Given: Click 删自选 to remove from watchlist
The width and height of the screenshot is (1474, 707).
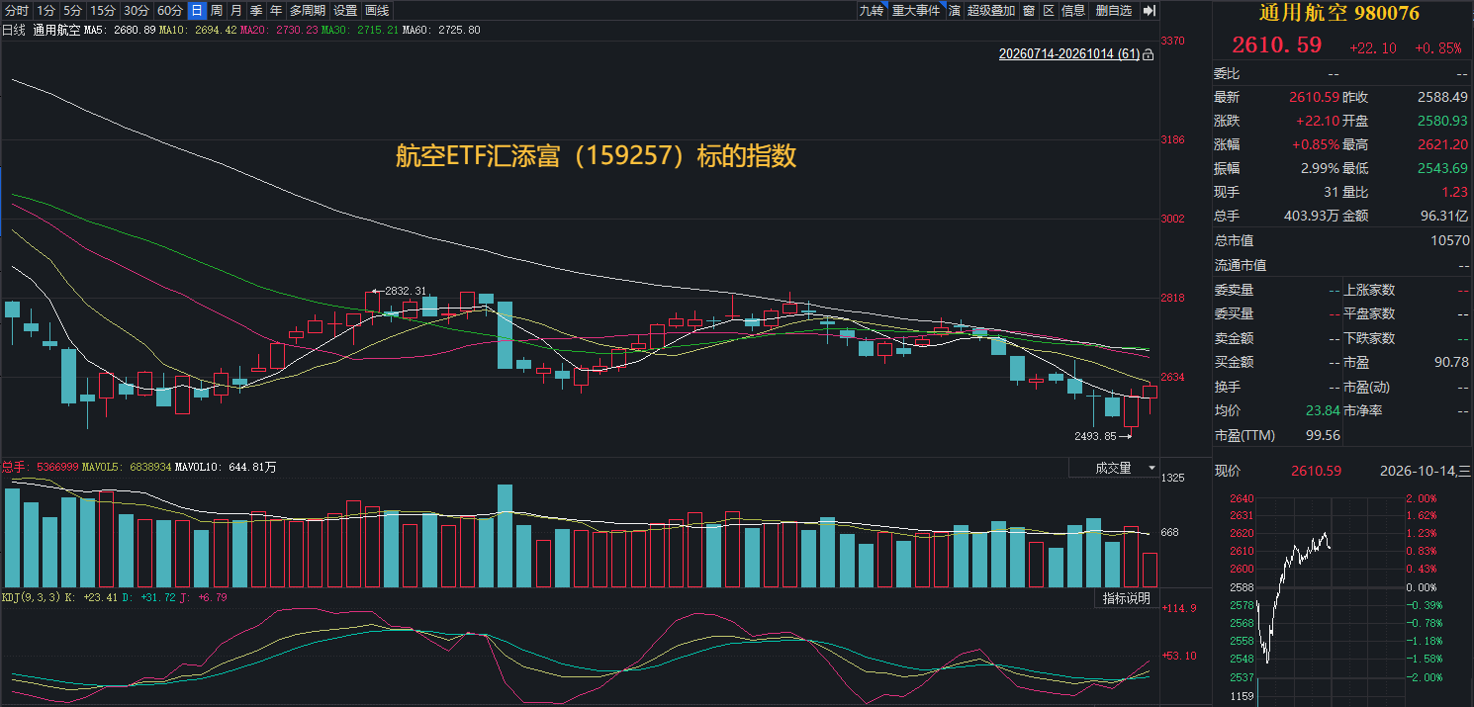Looking at the screenshot, I should pyautogui.click(x=1114, y=11).
